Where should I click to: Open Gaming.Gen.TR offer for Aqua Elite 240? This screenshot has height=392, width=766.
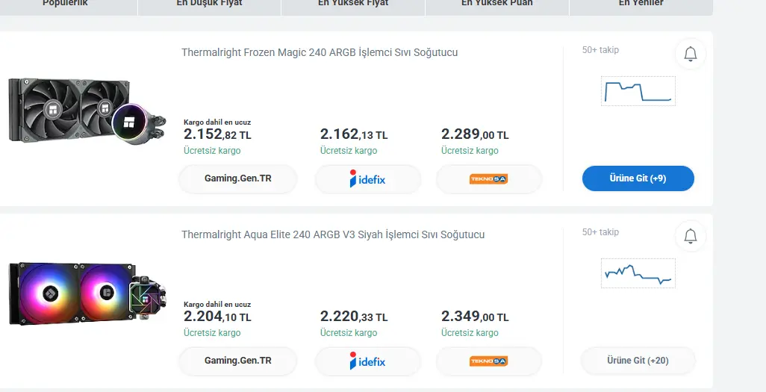click(x=238, y=361)
